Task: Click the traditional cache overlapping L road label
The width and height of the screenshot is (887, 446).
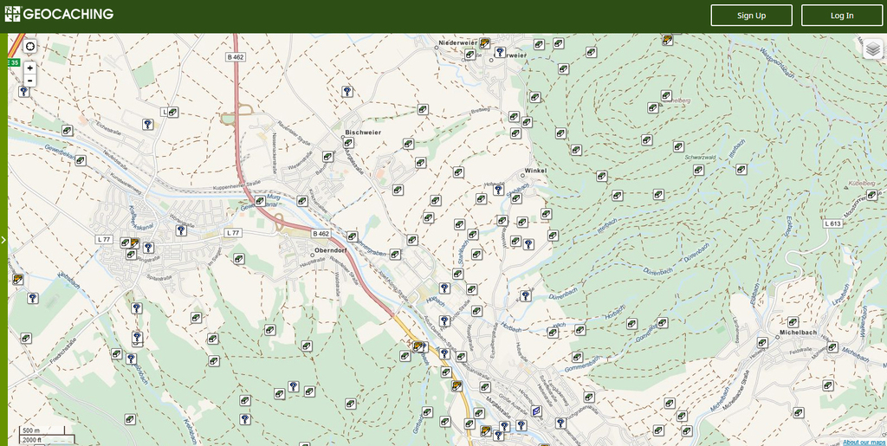Action: (172, 112)
